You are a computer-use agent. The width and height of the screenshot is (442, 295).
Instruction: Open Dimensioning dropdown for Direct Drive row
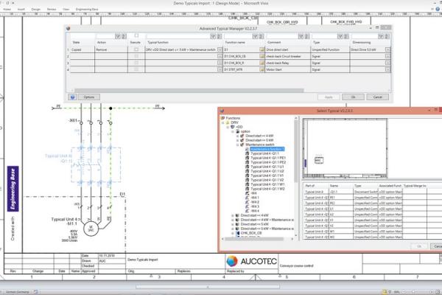(387, 49)
